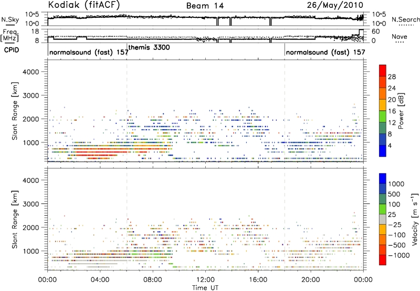The image size is (420, 291).
Task: Click the '18' frequency axis value
Action: click(x=35, y=32)
